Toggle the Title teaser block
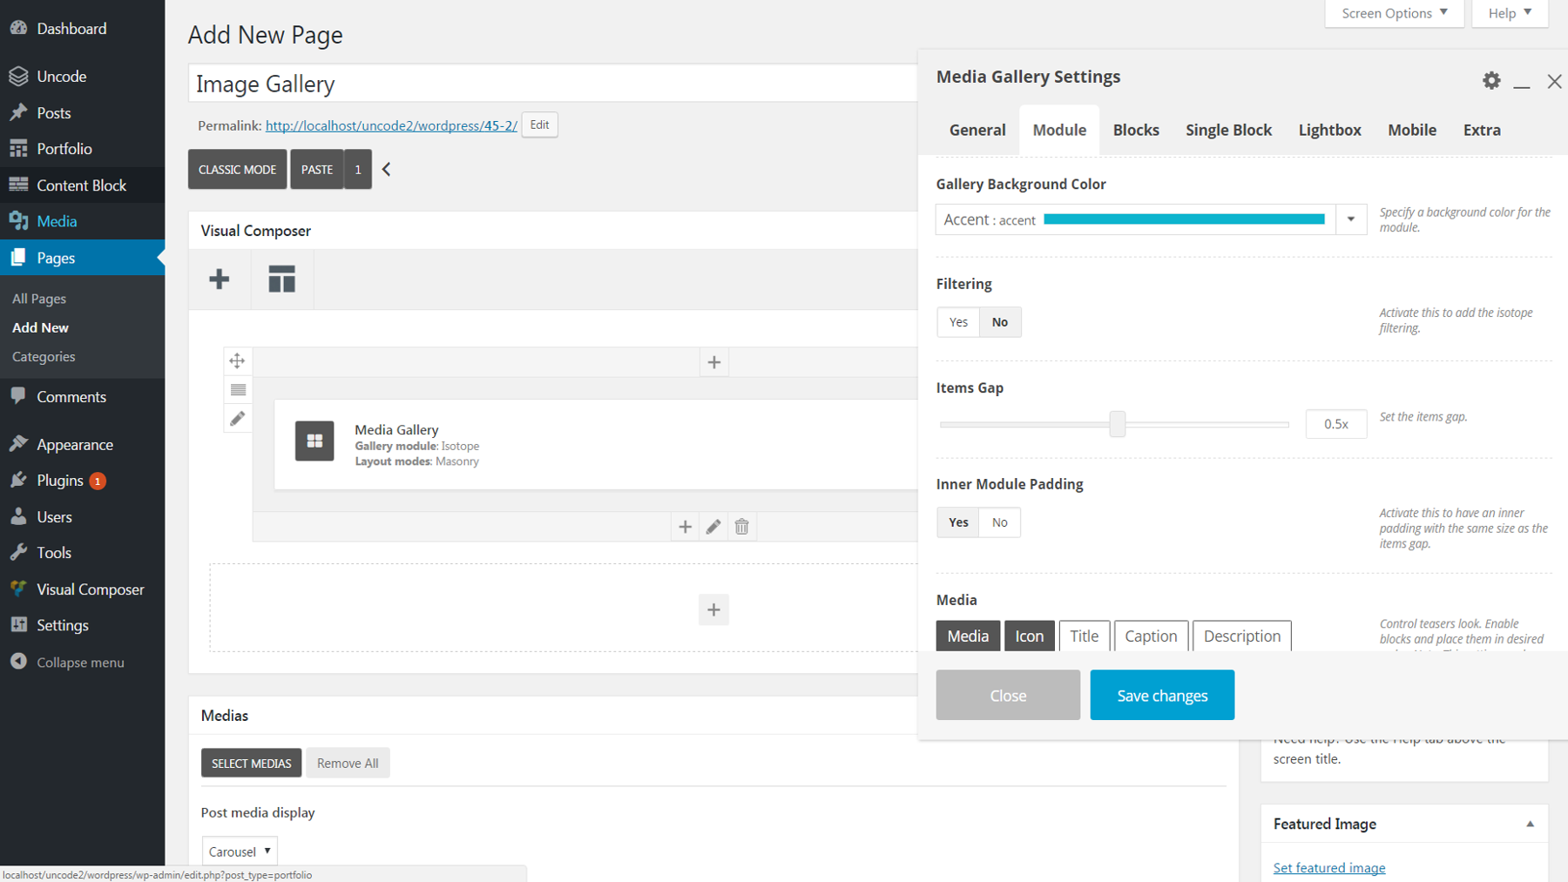1568x882 pixels. pyautogui.click(x=1085, y=636)
